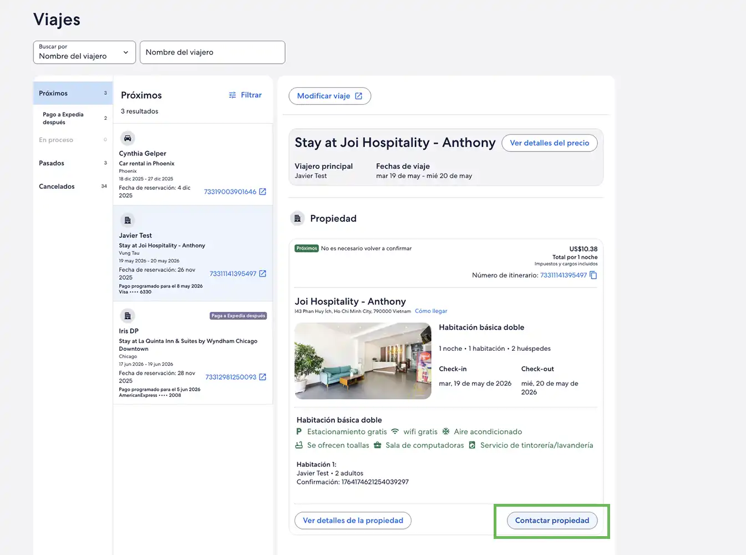Image resolution: width=746 pixels, height=555 pixels.
Task: Switch to the Pasados tab
Action: [73, 163]
